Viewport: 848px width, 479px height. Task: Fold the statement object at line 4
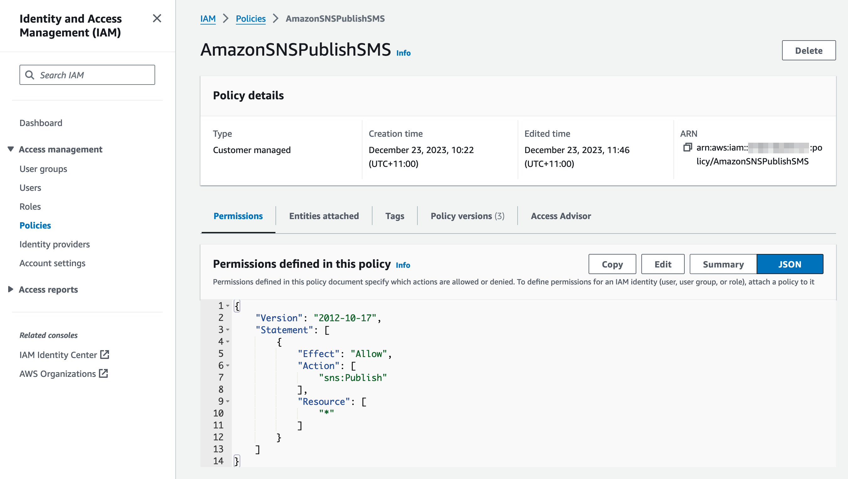tap(227, 341)
